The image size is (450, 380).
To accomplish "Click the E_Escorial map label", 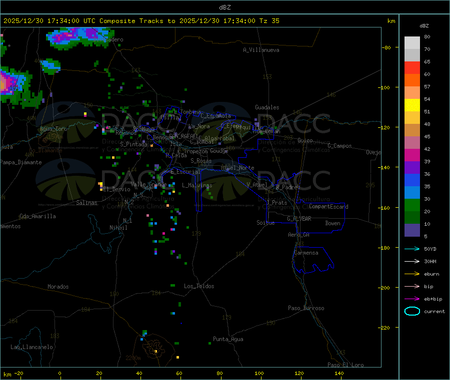I will (x=185, y=172).
